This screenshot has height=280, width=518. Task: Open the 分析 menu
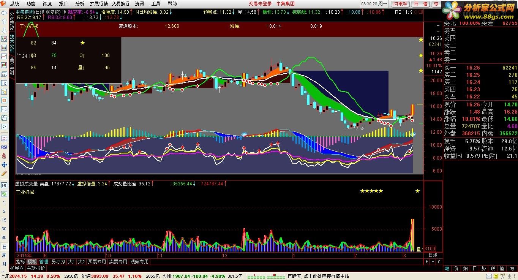[80, 3]
